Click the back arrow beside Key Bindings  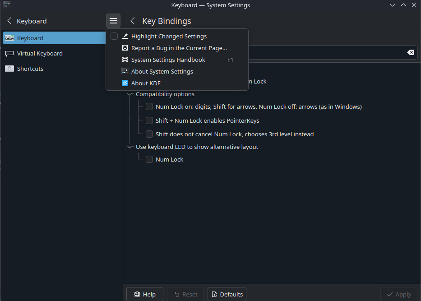[132, 21]
